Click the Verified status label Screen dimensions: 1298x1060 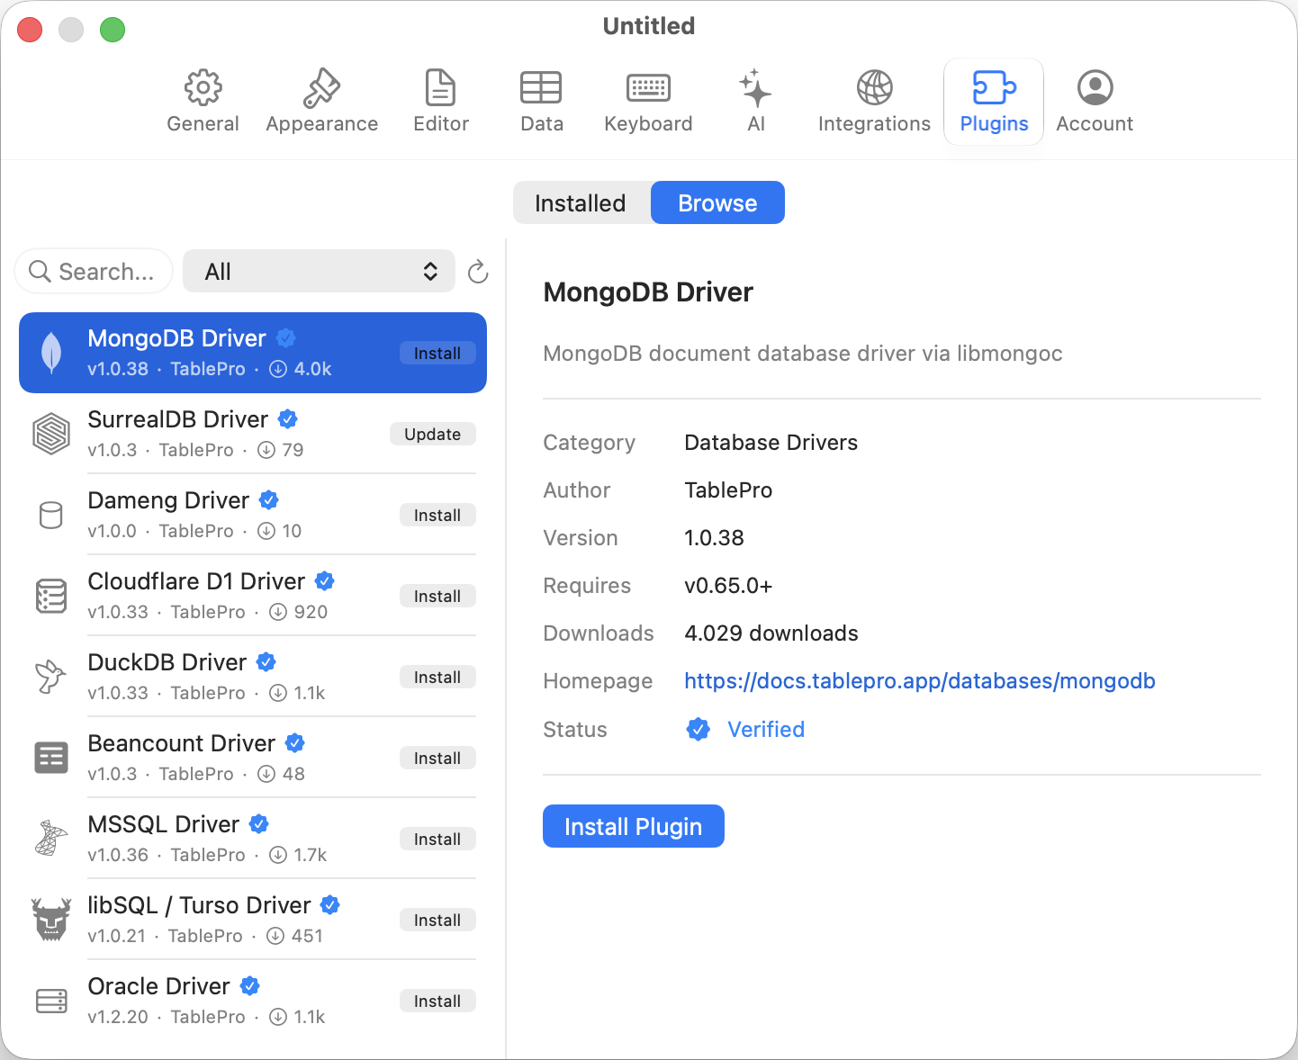point(766,729)
